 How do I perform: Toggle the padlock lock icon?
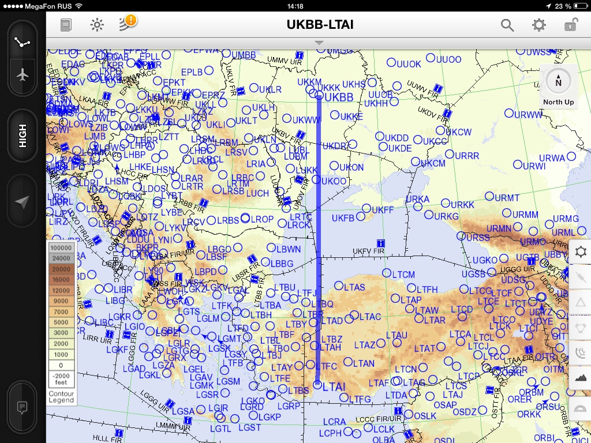click(570, 25)
